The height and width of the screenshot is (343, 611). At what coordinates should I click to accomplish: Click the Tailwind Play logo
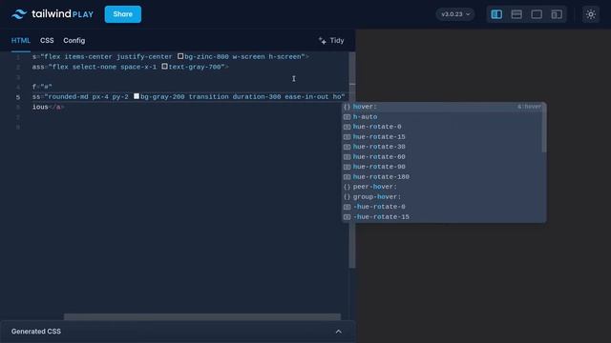pyautogui.click(x=53, y=14)
